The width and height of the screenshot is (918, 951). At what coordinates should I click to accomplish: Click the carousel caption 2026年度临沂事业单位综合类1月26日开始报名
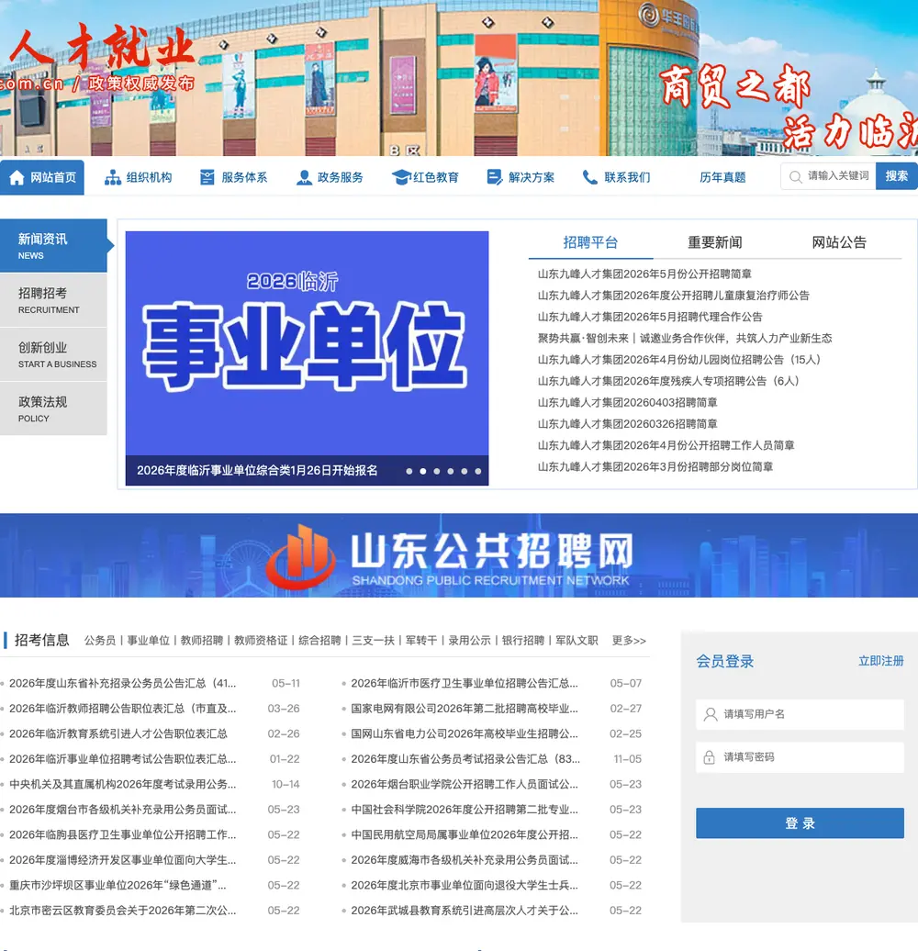click(x=257, y=471)
